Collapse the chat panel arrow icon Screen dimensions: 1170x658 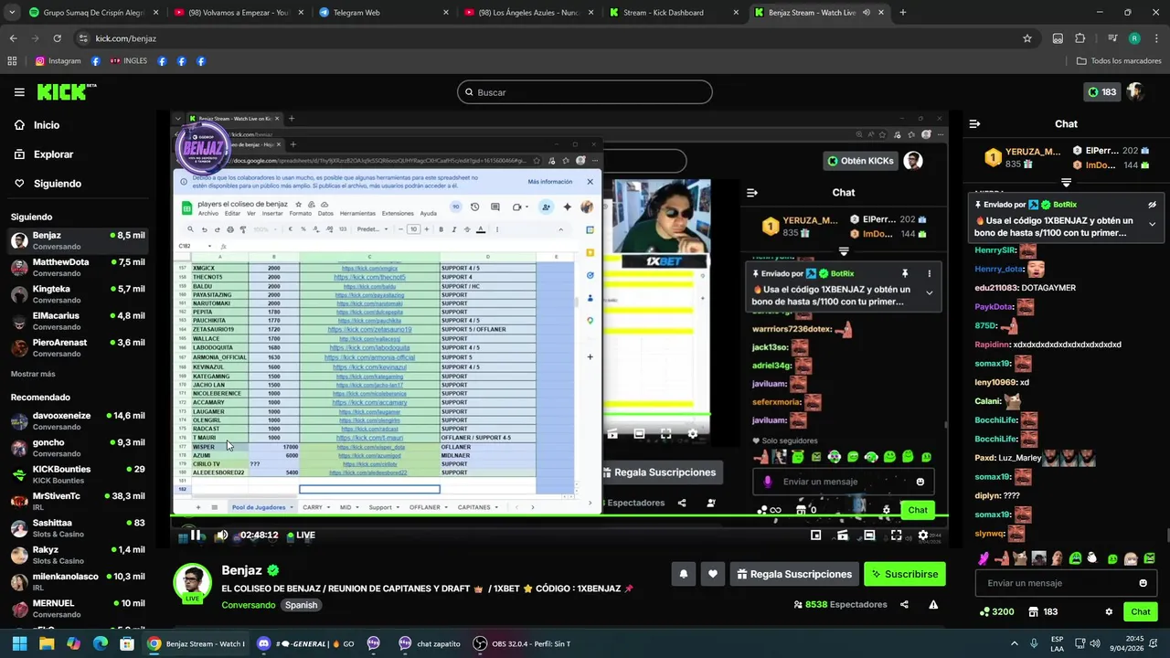[x=974, y=123]
